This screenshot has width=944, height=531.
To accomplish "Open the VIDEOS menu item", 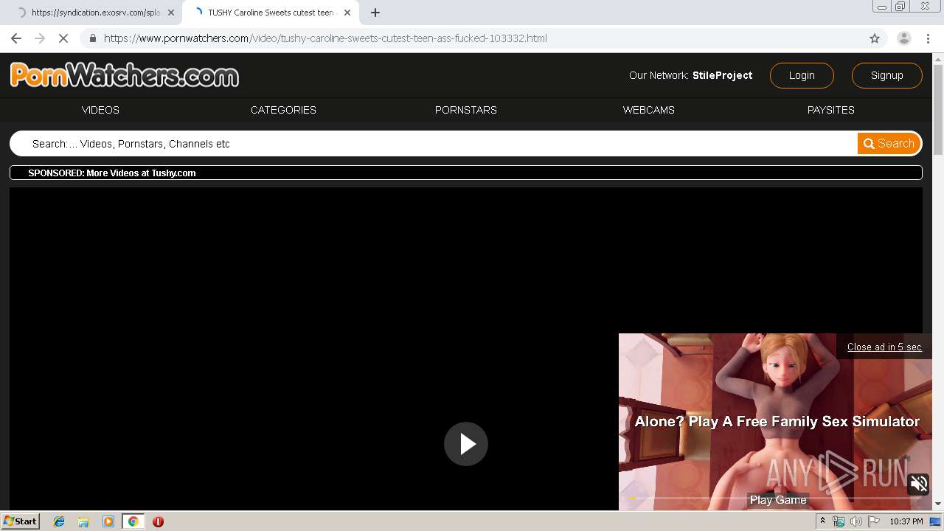I will 100,110.
